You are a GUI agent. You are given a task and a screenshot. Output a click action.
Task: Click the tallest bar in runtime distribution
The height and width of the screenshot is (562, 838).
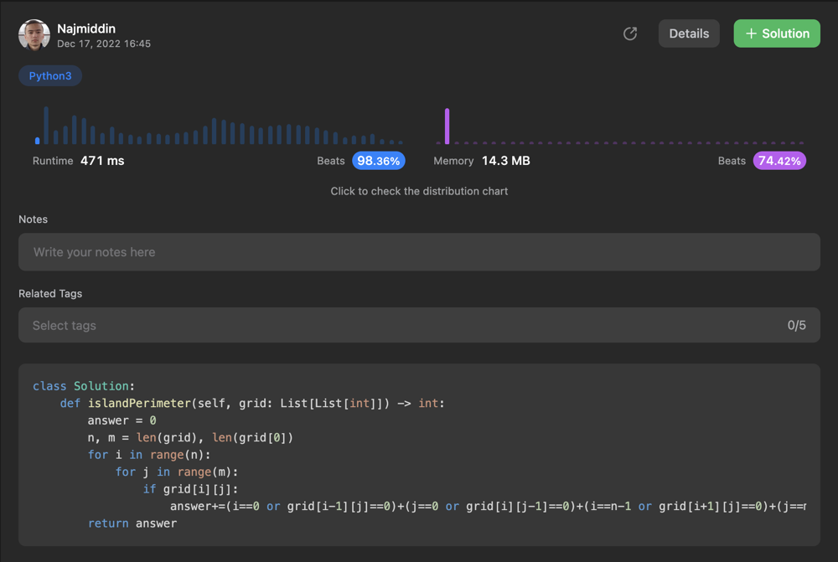46,126
